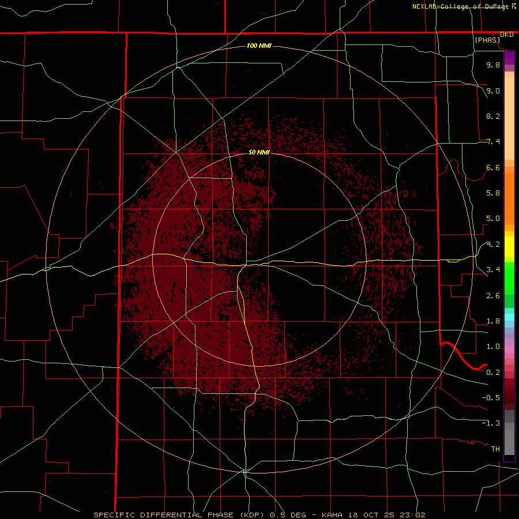
Task: Click the -0.5 value on the color scale
Action: [491, 398]
